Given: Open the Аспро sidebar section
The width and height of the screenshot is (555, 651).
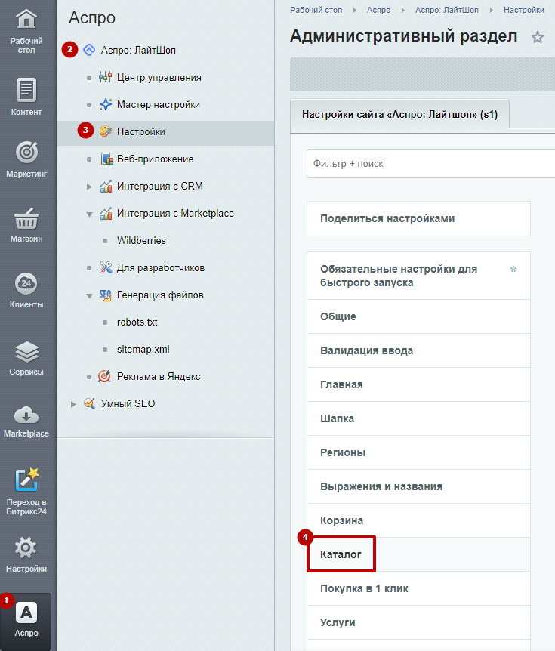Looking at the screenshot, I should pyautogui.click(x=26, y=621).
